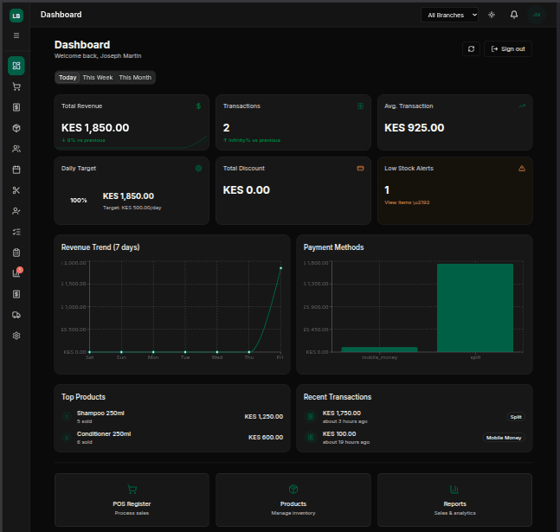
Task: Click the LB logo in the sidebar
Action: coord(16,16)
